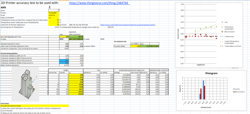Select the 100,27% scale model value
The height and width of the screenshot is (114, 250).
pyautogui.click(x=111, y=27)
